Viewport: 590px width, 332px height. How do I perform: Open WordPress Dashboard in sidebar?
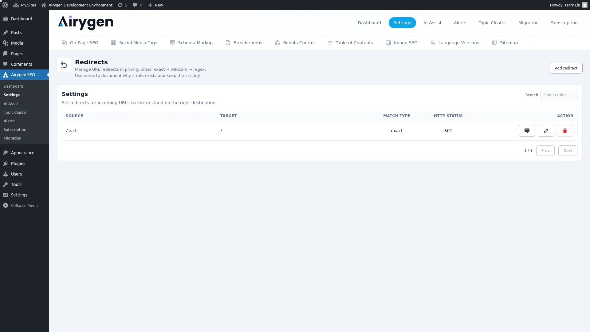(25, 19)
